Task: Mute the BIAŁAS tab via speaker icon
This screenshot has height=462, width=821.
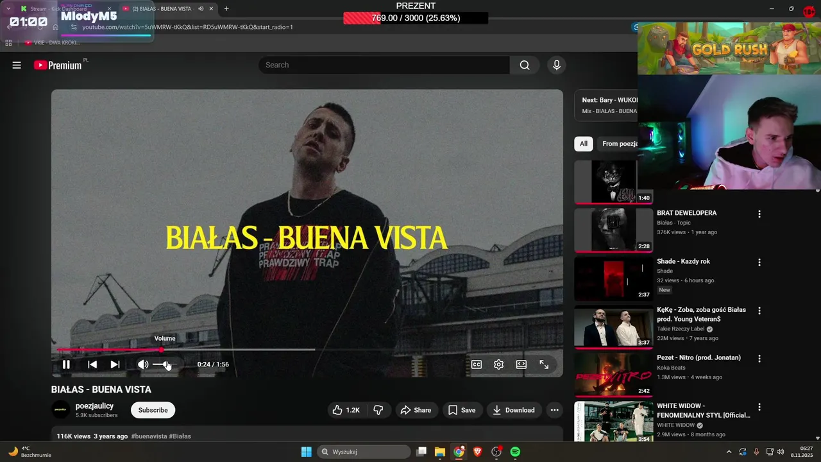Action: 201,9
